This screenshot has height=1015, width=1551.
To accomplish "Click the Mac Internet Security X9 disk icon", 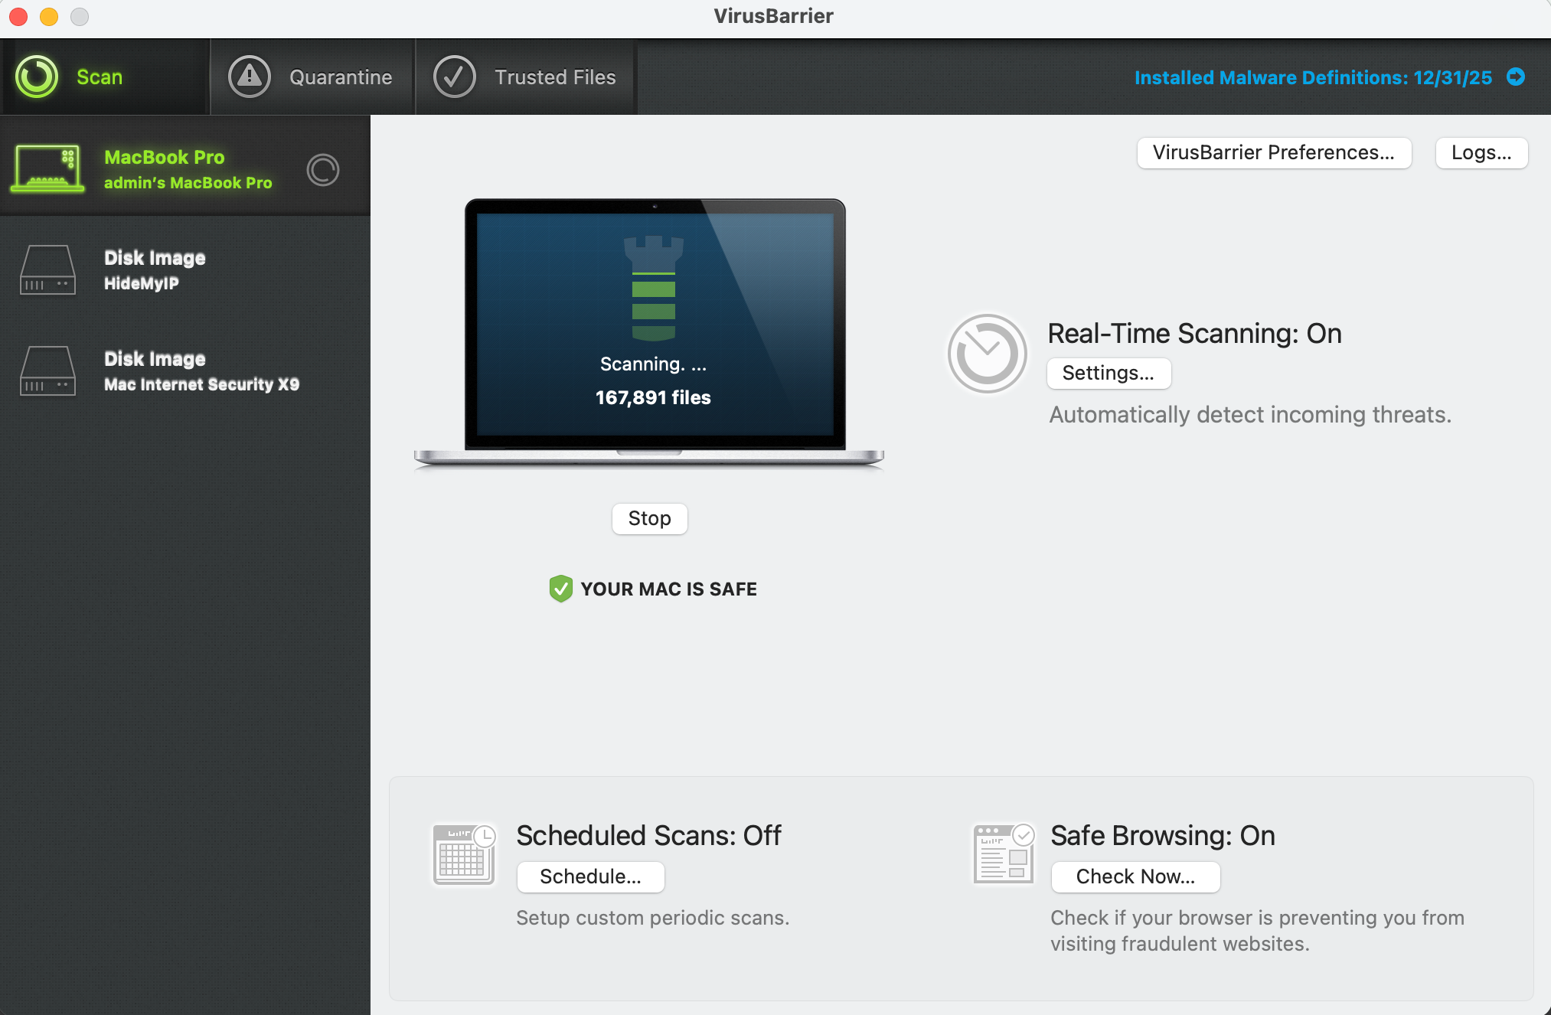I will 47,370.
